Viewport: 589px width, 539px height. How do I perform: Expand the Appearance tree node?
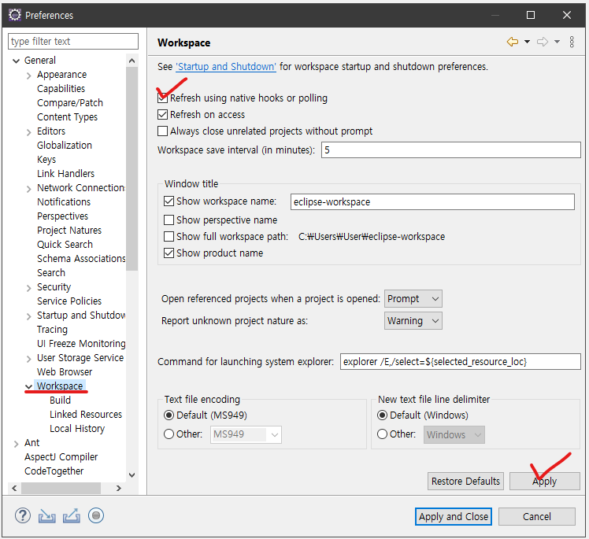click(29, 76)
